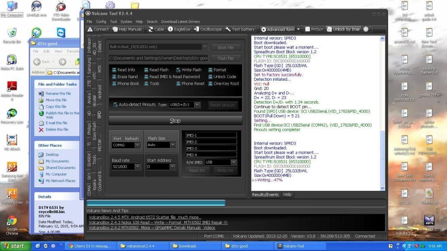This screenshot has height=251, width=447.
Task: Take a screenshot with PrtScn
Action: tap(314, 29)
